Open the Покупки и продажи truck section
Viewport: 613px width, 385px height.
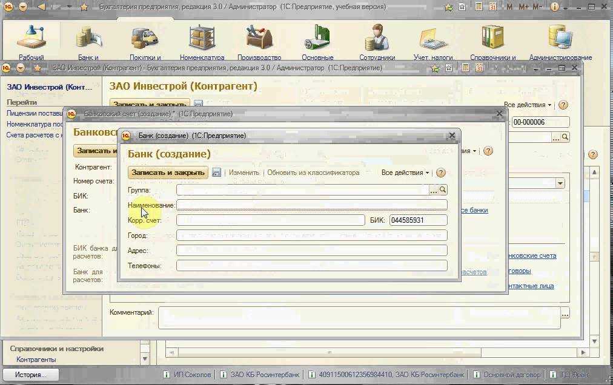click(145, 42)
